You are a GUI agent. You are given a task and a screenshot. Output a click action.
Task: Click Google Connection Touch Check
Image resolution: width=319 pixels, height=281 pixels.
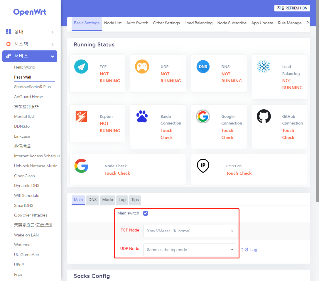pos(227,134)
